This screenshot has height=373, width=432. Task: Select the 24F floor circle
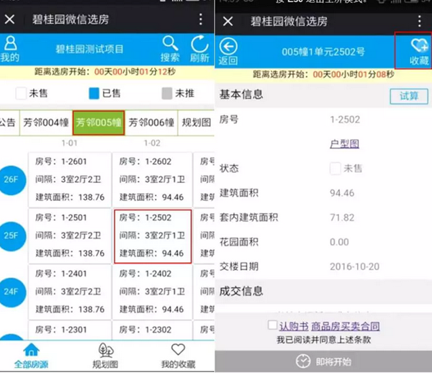(x=12, y=292)
